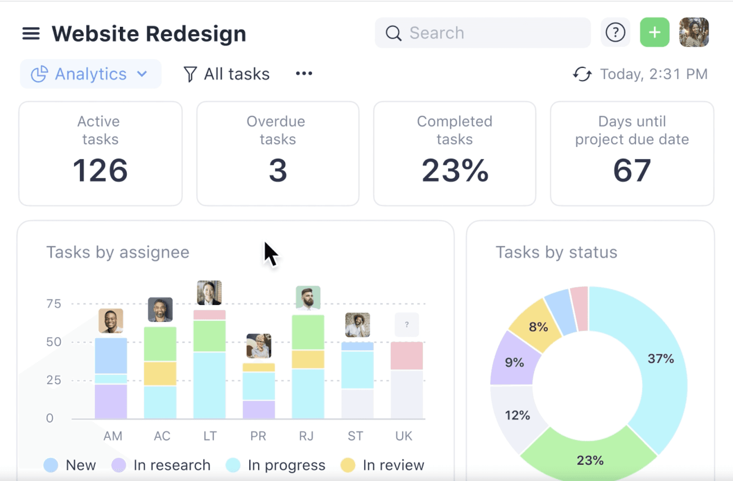Switch to the All tasks view
The height and width of the screenshot is (481, 733).
pyautogui.click(x=236, y=73)
